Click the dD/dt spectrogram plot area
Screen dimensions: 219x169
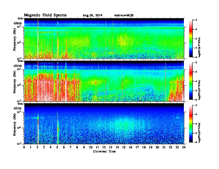[x=104, y=81]
